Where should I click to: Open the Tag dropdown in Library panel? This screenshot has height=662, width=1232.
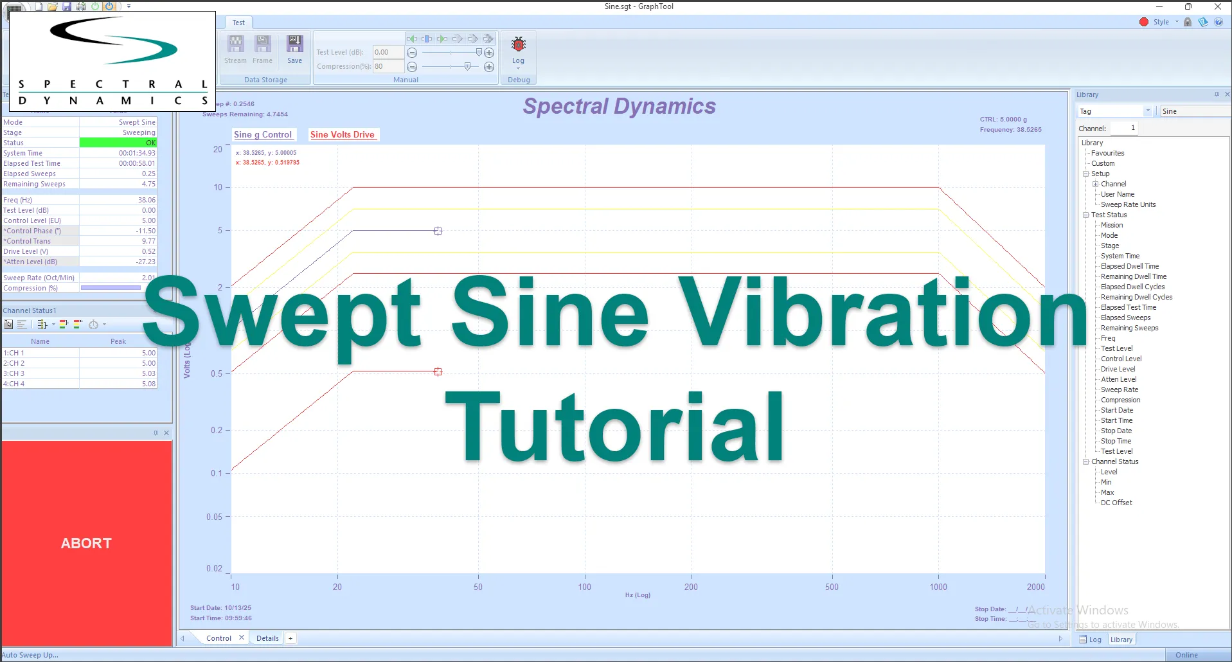(1149, 111)
